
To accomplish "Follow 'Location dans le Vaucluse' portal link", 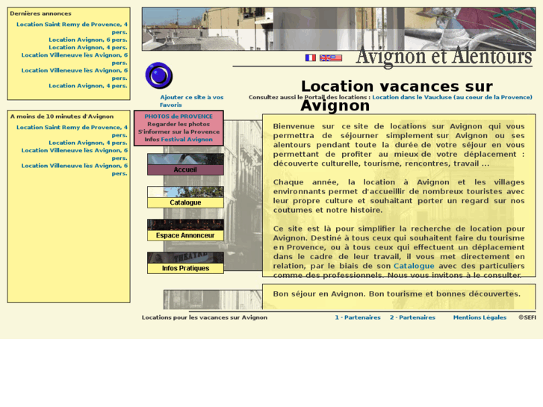I will tap(453, 97).
